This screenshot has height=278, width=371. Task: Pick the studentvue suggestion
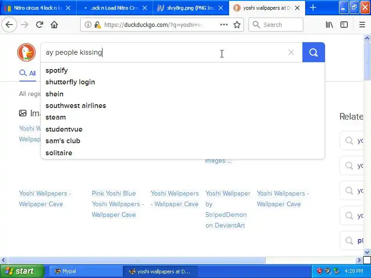click(183, 129)
